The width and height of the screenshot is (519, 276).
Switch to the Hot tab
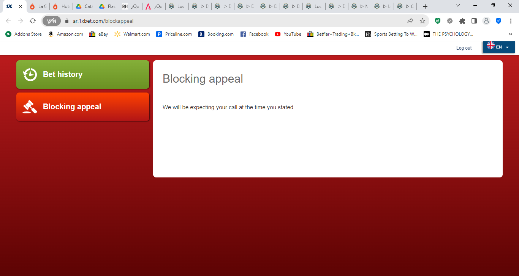(x=61, y=6)
